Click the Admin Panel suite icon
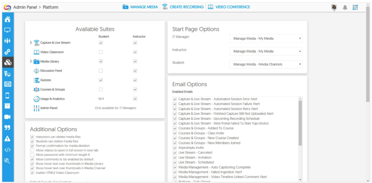The image size is (372, 183). tap(37, 108)
